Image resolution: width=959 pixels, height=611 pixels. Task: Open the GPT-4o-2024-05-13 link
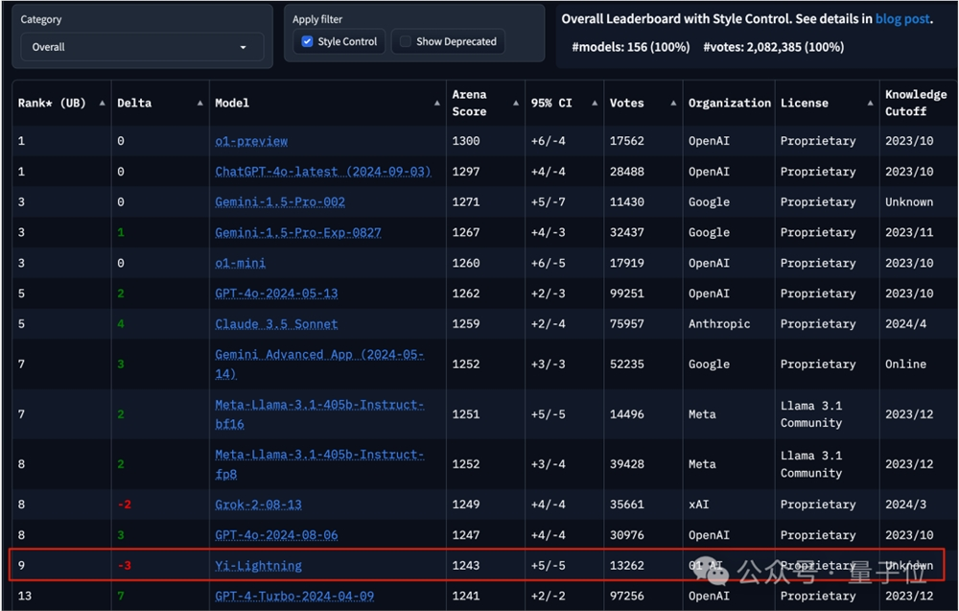[276, 294]
